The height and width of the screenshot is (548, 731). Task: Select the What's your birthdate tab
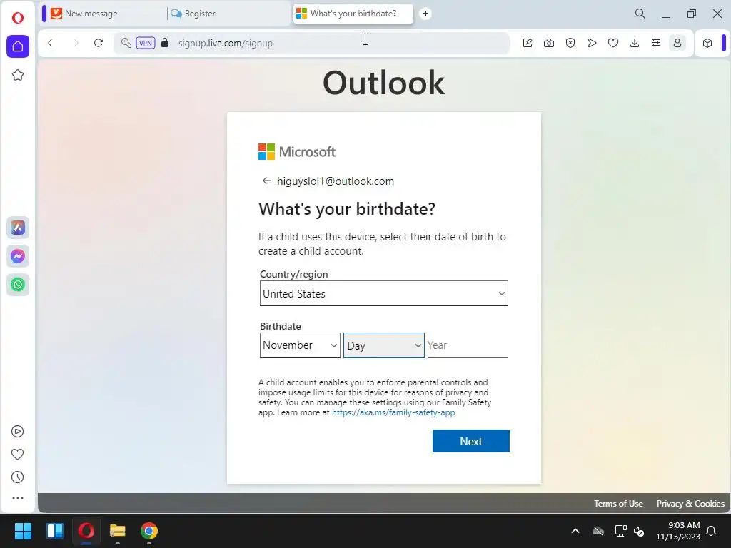pyautogui.click(x=353, y=14)
